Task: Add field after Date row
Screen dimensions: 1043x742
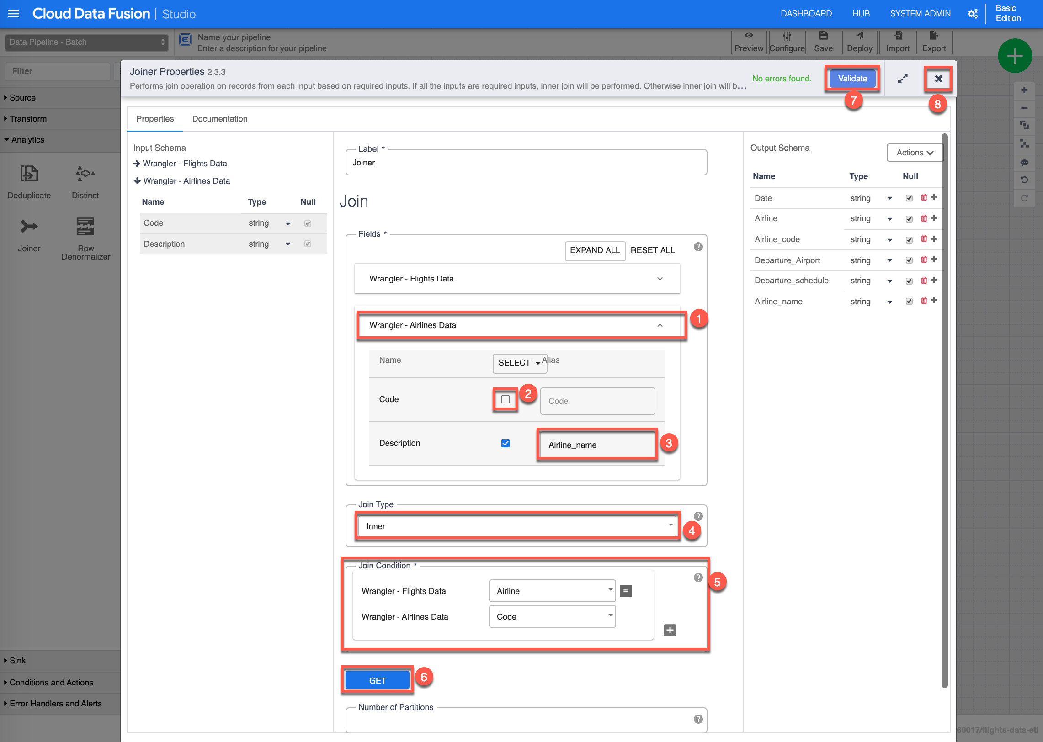Action: tap(934, 197)
